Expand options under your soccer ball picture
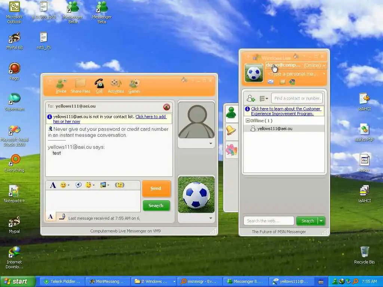This screenshot has width=383, height=287. [x=211, y=218]
